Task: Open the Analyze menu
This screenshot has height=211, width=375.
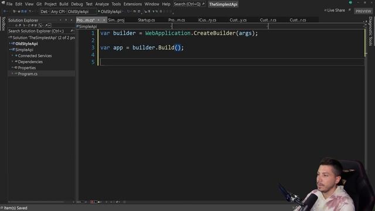Action: [102, 4]
